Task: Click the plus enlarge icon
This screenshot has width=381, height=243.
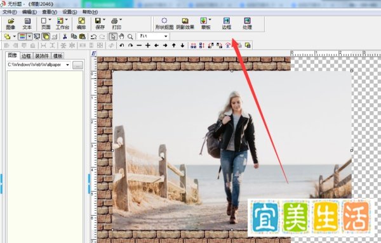Action: (148, 46)
